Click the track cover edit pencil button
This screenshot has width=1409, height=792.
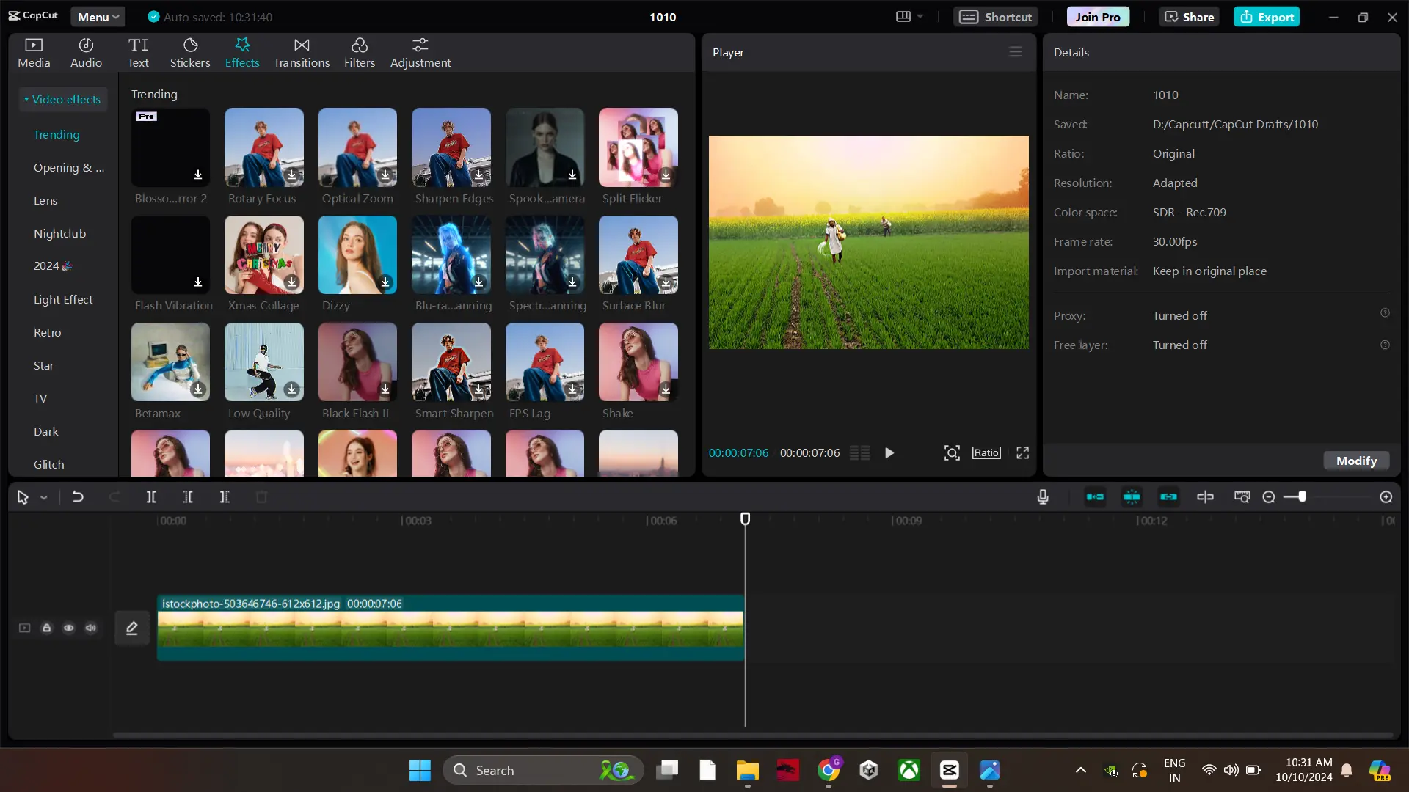[x=132, y=628]
